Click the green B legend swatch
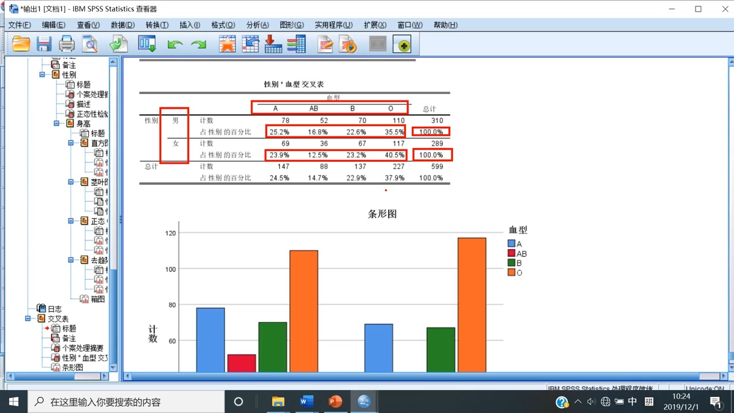This screenshot has height=413, width=734. [x=512, y=263]
